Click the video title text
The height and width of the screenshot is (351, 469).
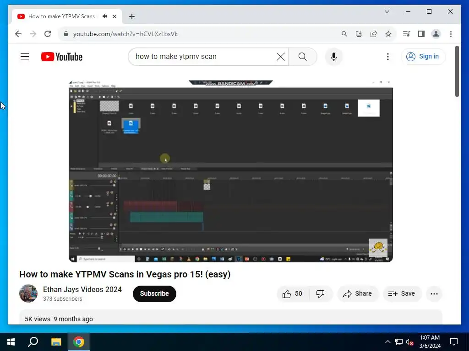pyautogui.click(x=125, y=274)
